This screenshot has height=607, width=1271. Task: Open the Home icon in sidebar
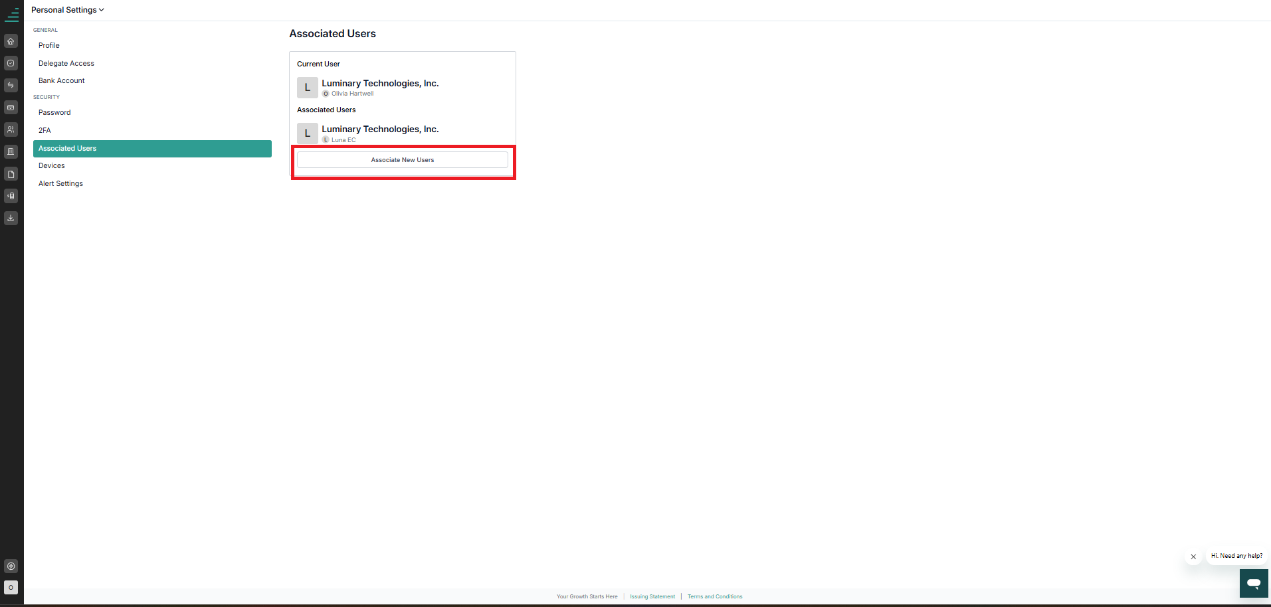11,41
